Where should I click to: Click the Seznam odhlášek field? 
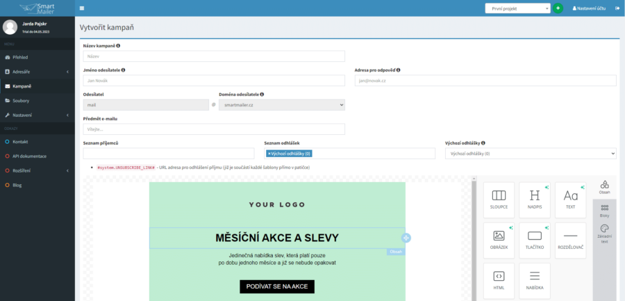(x=349, y=154)
